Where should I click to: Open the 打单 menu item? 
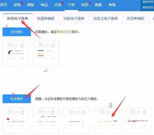pos(71,5)
